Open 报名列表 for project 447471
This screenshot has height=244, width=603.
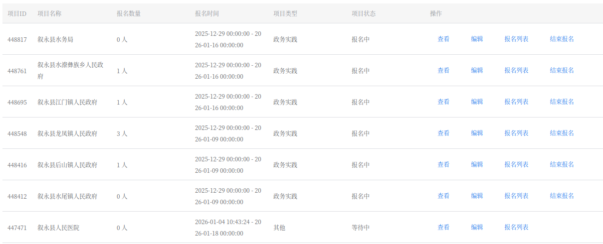516,227
